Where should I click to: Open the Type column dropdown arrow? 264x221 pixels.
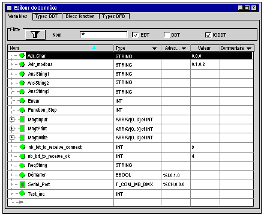click(x=154, y=49)
